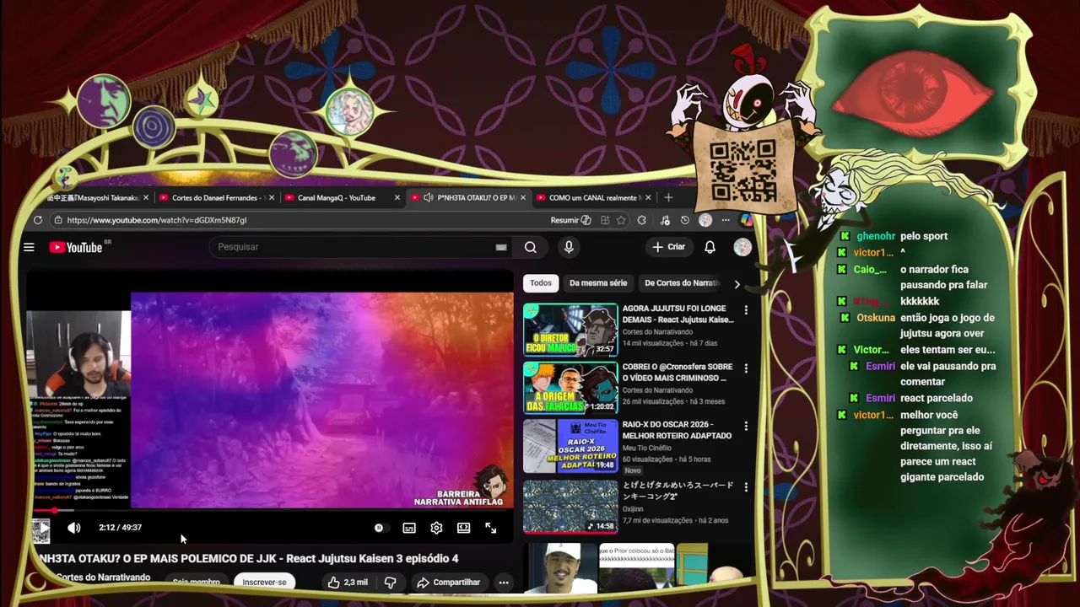Switch the player to theater mode

tap(463, 528)
